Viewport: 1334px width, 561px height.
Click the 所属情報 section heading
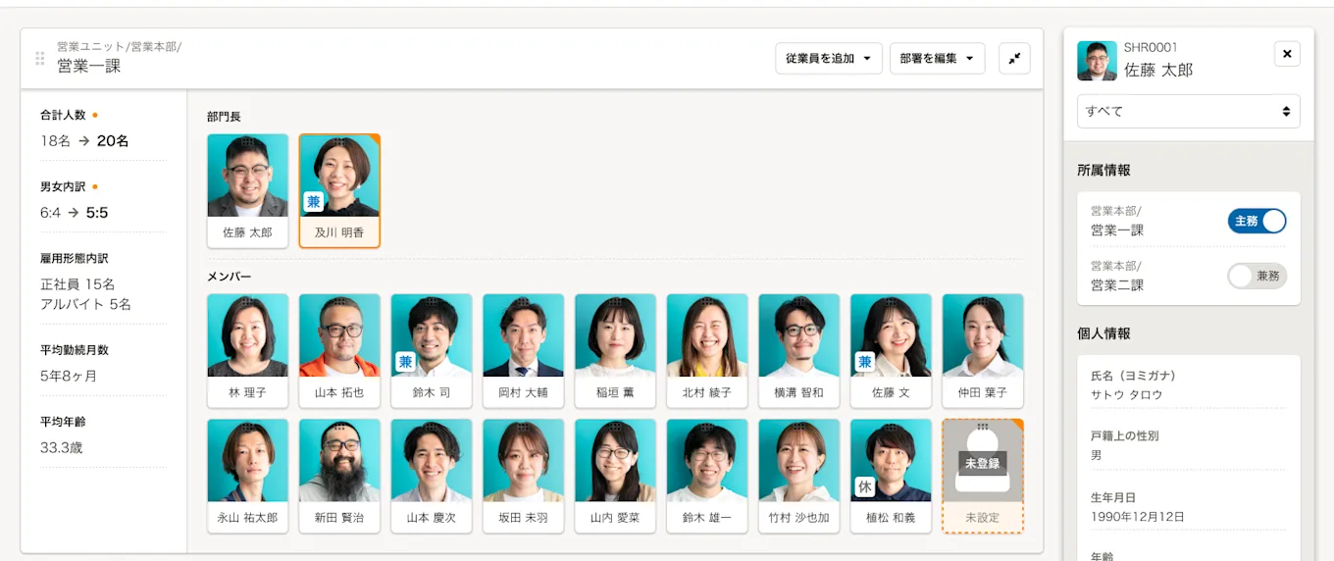[x=1103, y=170]
